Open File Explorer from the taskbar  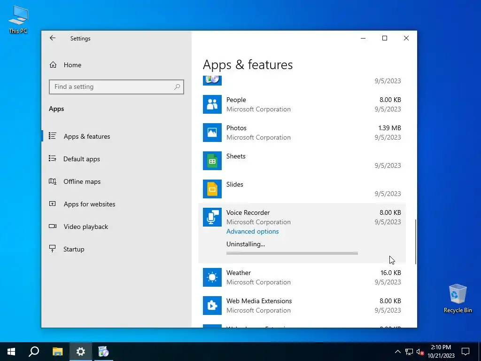click(57, 352)
